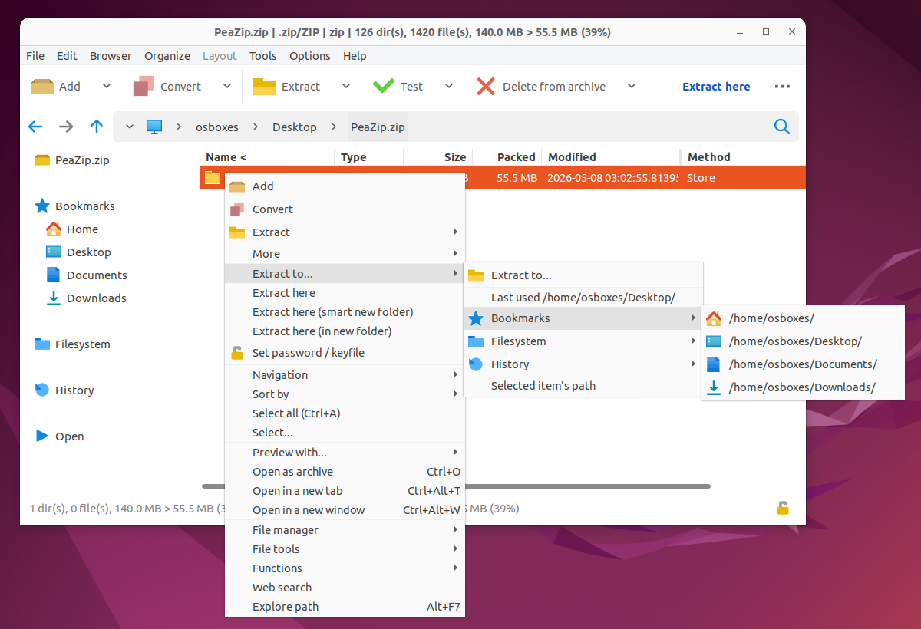The height and width of the screenshot is (629, 921).
Task: Select Set password / keyfile menu entry
Action: point(345,353)
